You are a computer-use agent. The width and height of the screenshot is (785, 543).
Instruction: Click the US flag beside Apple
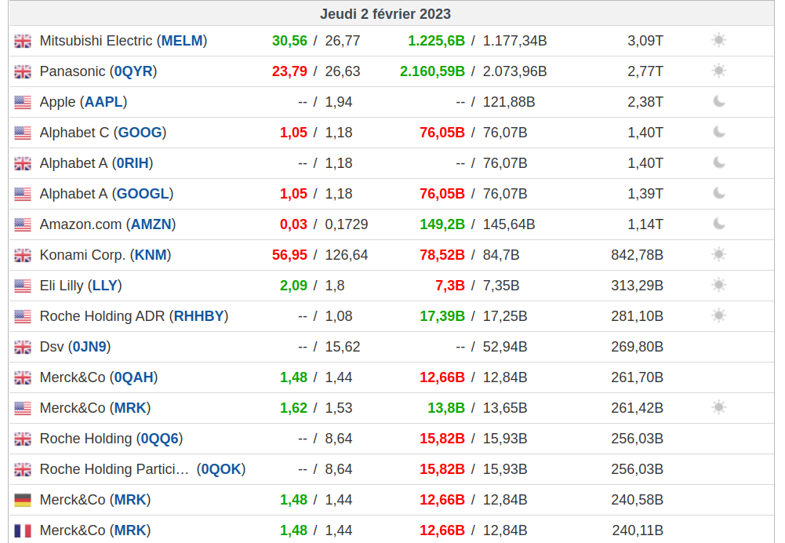click(x=23, y=102)
